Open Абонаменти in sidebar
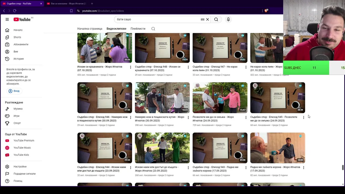This screenshot has height=194, width=345. pos(22,44)
